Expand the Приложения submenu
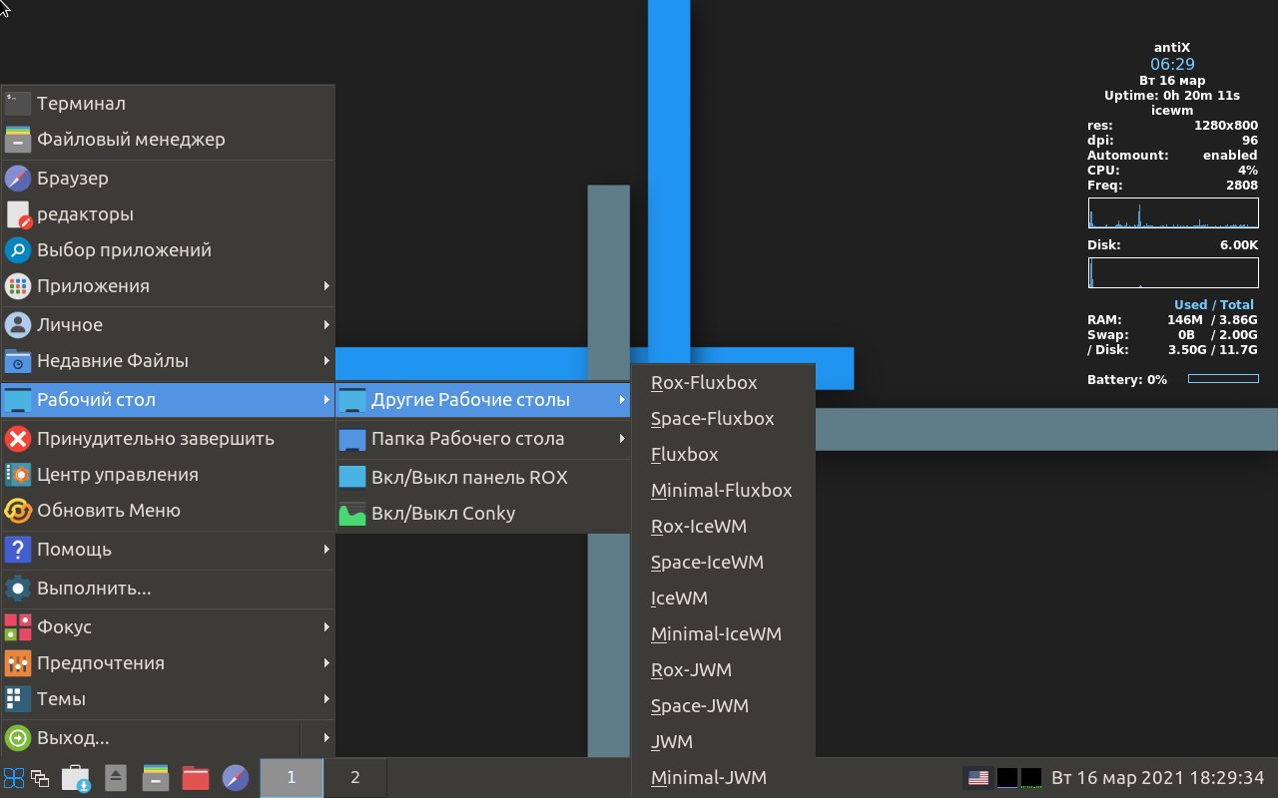 point(168,286)
